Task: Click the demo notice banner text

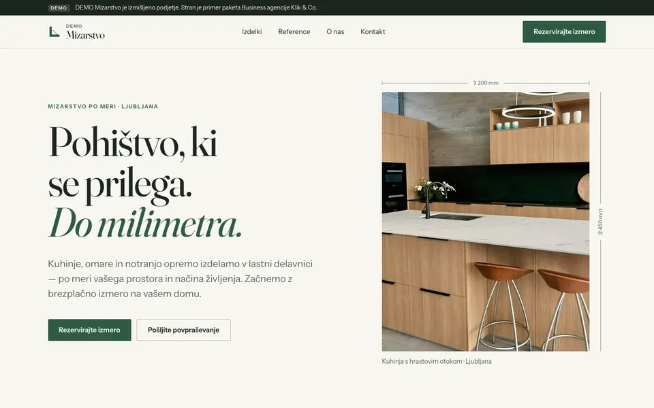Action: [x=196, y=7]
